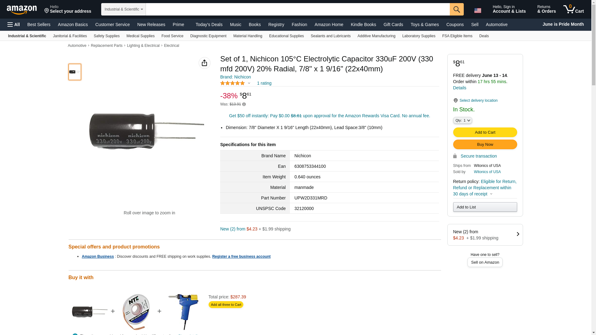
Task: Click the share icon on product image
Action: point(204,63)
